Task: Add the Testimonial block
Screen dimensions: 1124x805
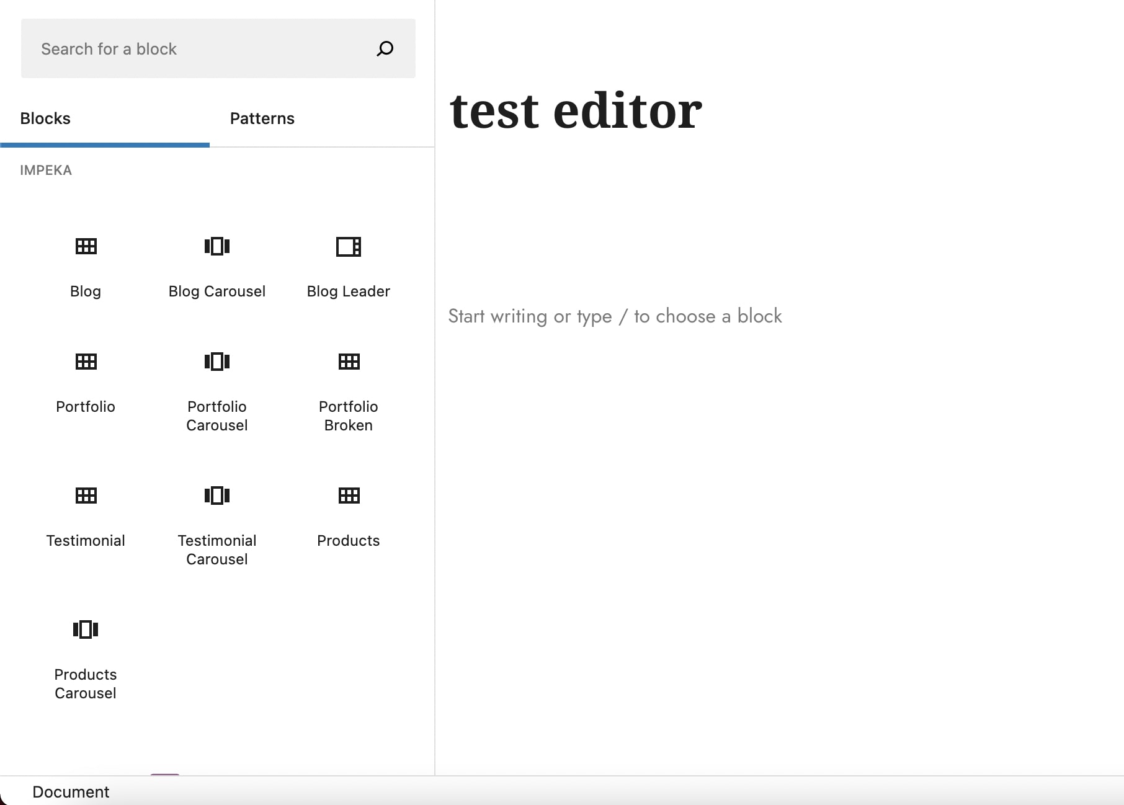Action: (x=86, y=515)
